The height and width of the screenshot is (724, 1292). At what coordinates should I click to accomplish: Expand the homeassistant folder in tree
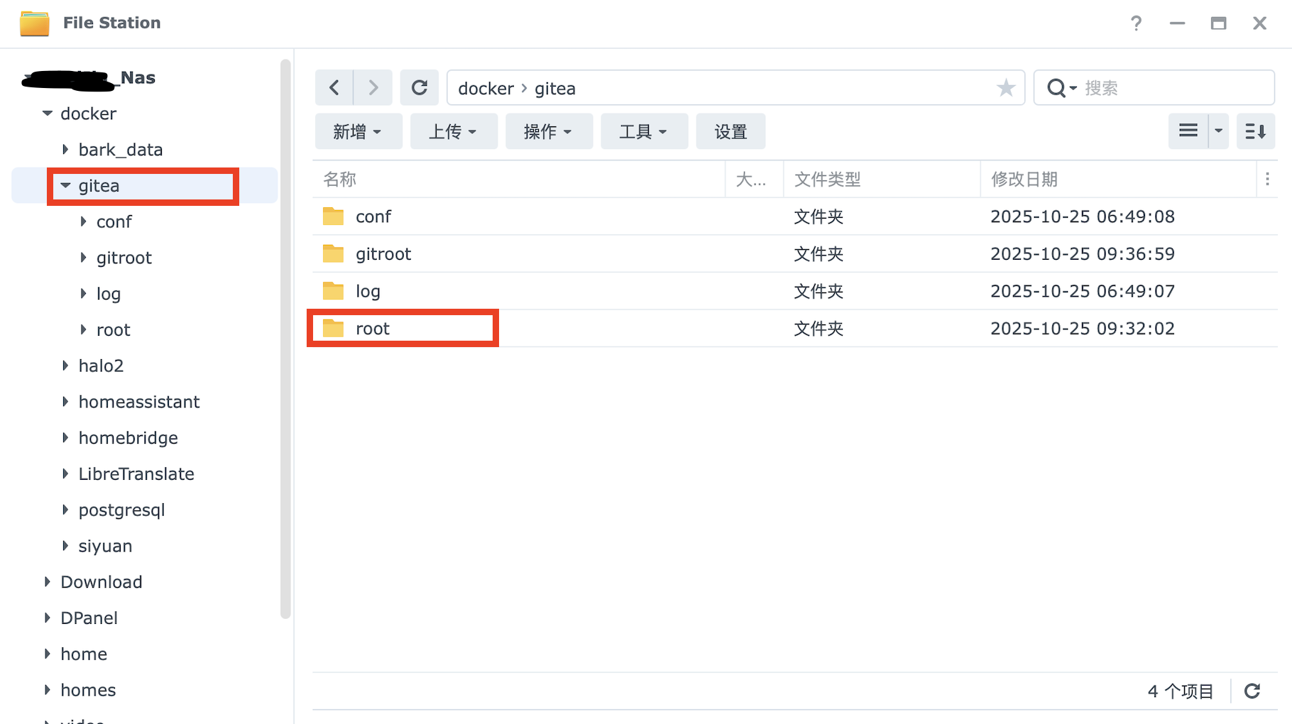65,402
